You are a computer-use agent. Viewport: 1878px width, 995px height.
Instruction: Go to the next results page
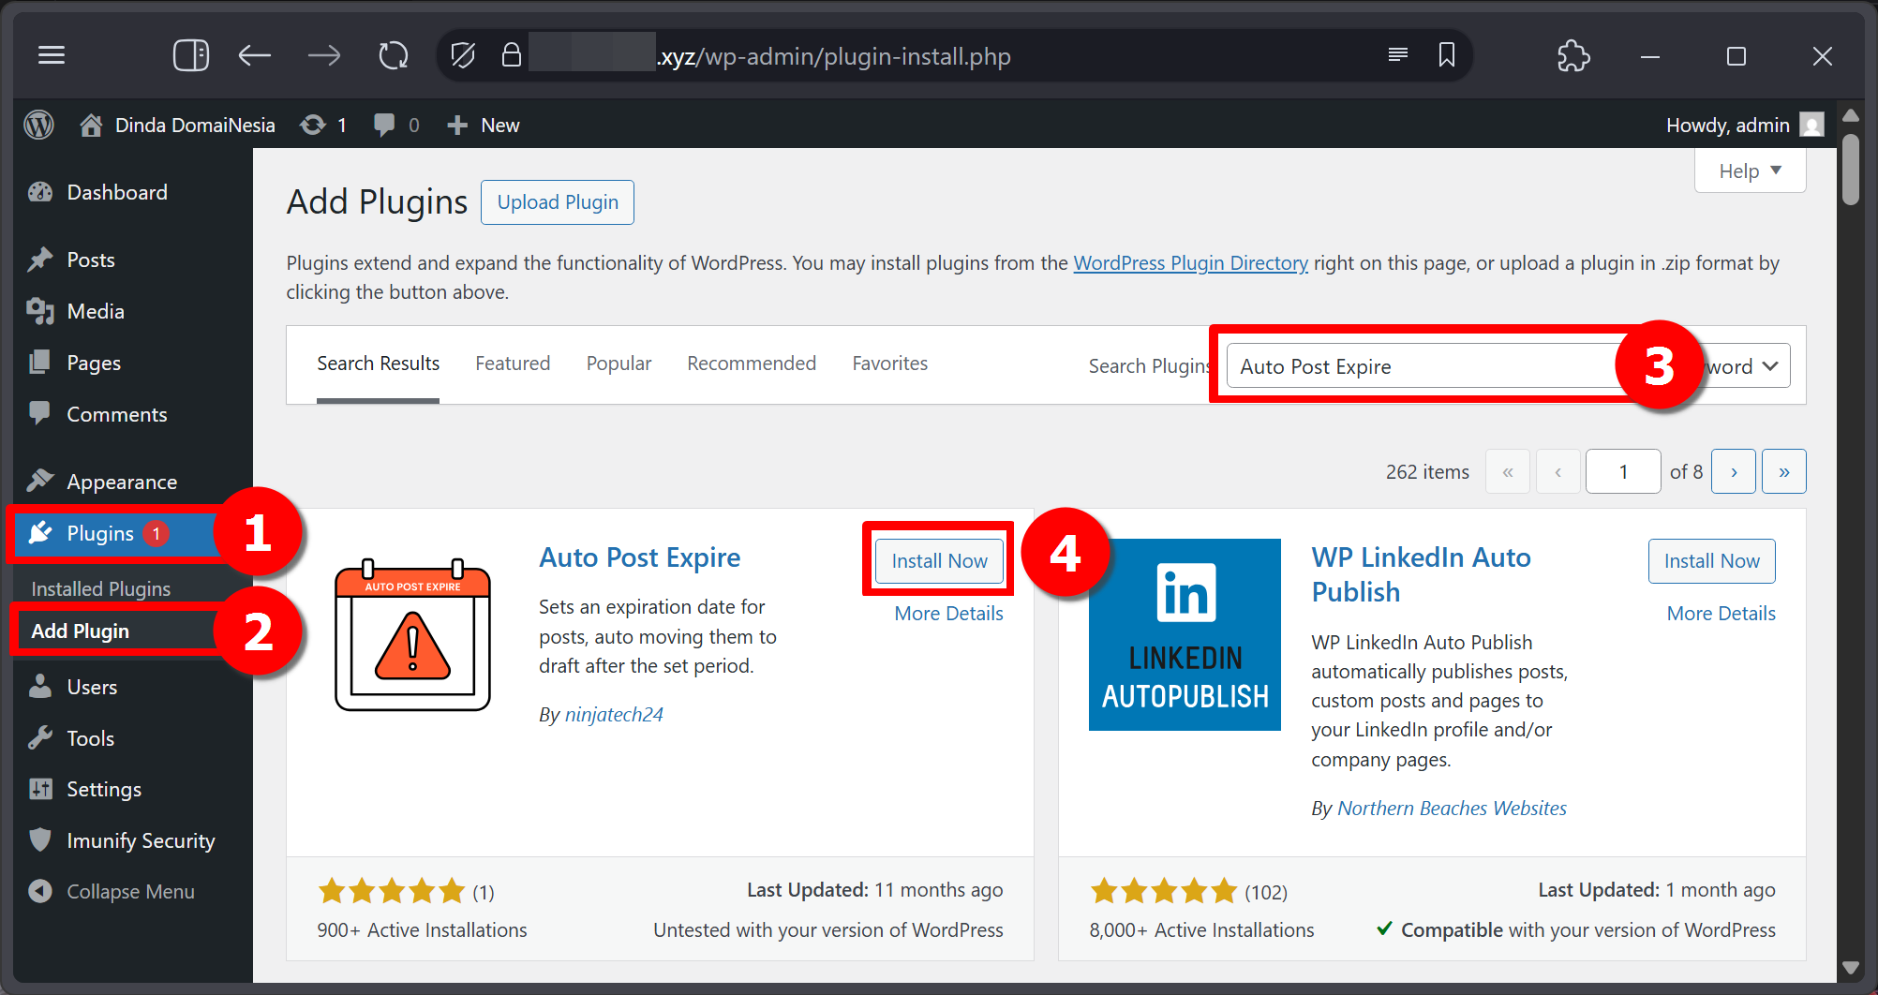[x=1734, y=471]
